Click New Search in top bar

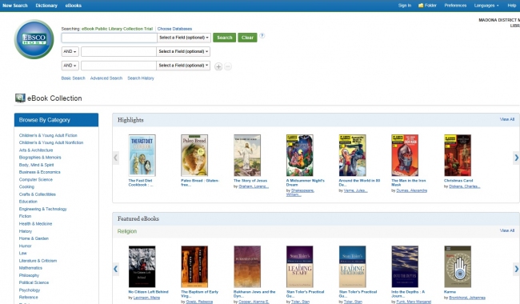[x=15, y=6]
